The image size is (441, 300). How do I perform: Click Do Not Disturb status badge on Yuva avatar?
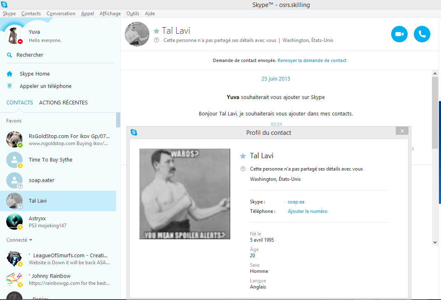pyautogui.click(x=20, y=42)
